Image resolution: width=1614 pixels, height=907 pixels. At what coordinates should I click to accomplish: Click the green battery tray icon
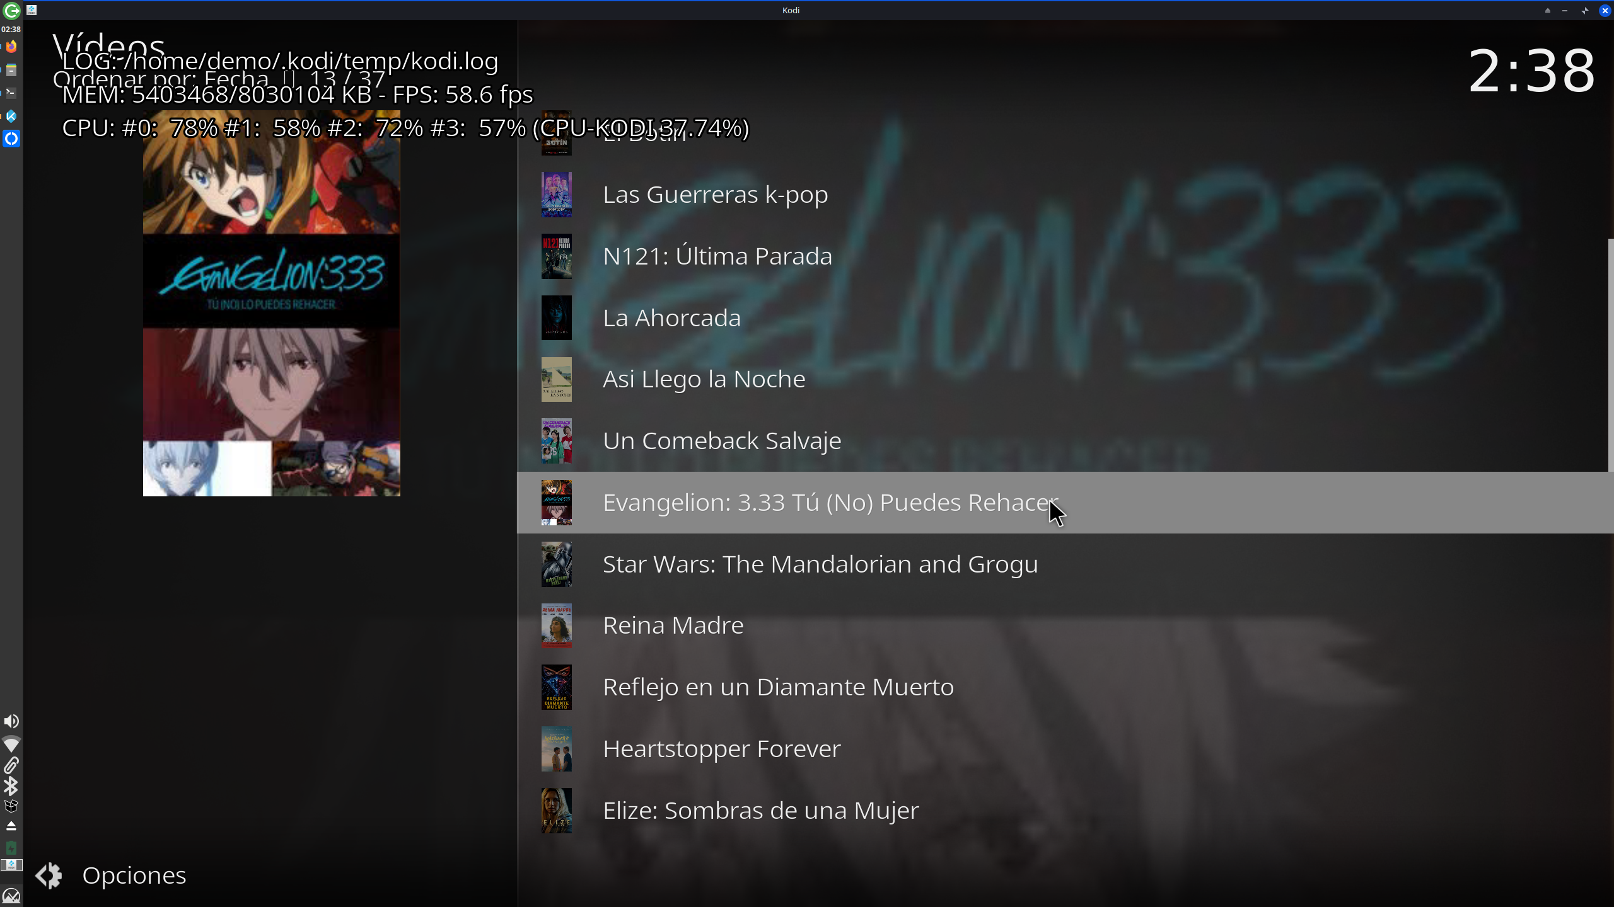pyautogui.click(x=11, y=848)
